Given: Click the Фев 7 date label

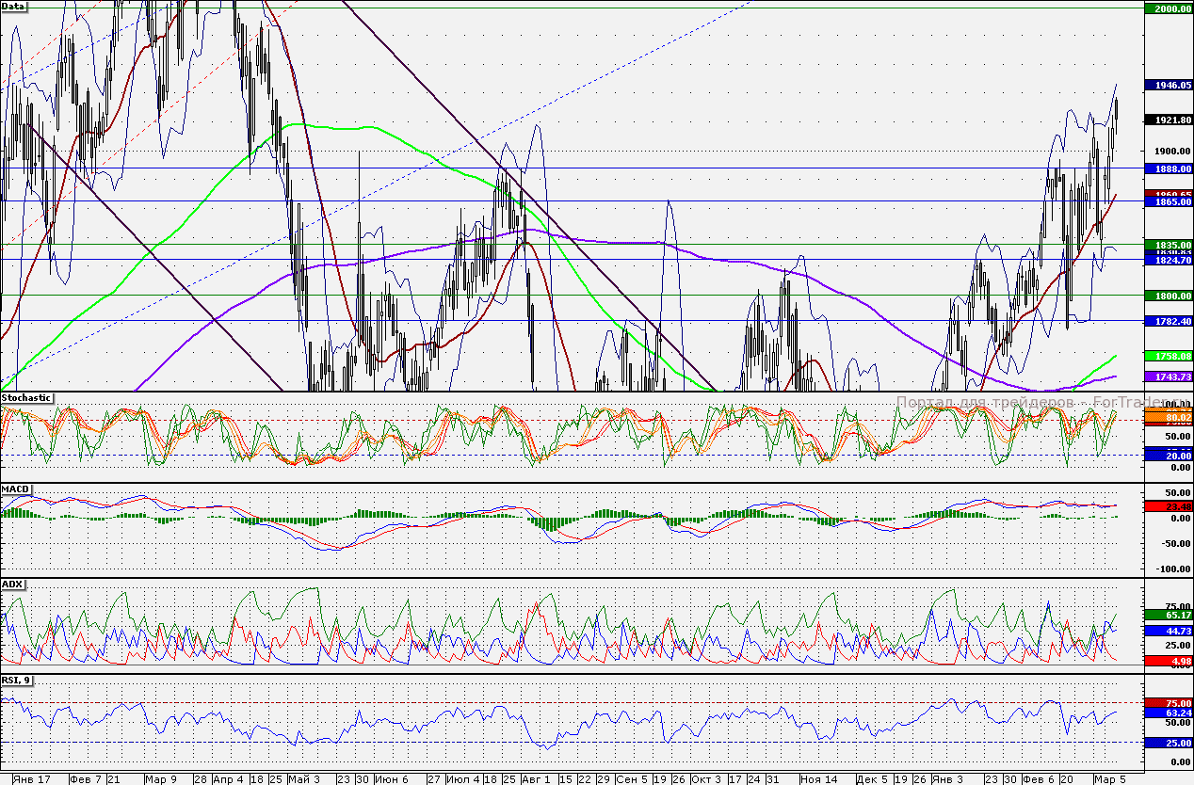Looking at the screenshot, I should point(87,779).
